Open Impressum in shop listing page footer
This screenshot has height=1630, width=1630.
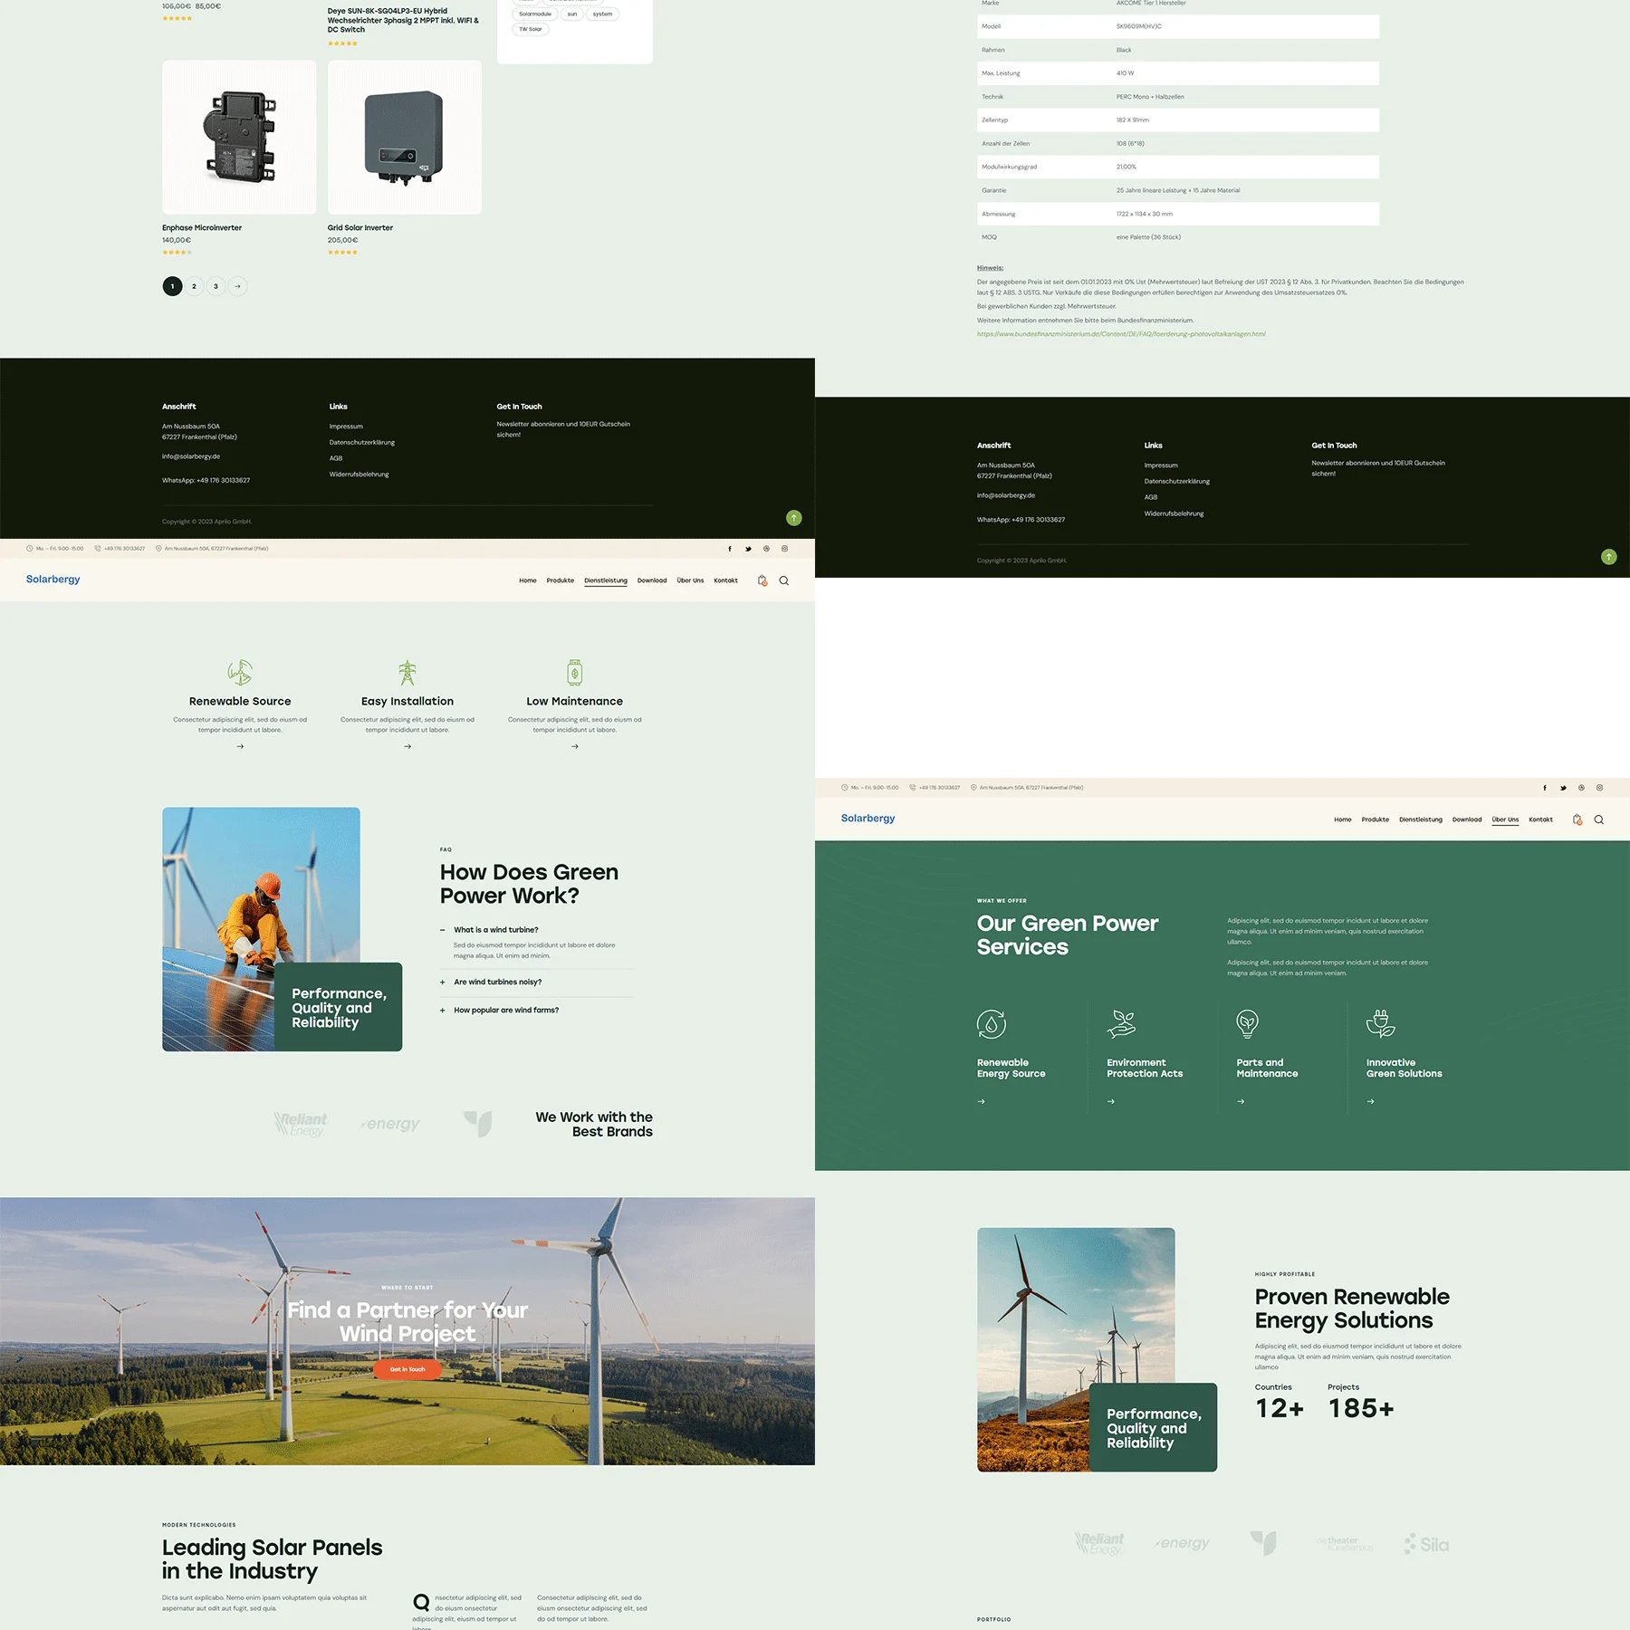[x=346, y=427]
